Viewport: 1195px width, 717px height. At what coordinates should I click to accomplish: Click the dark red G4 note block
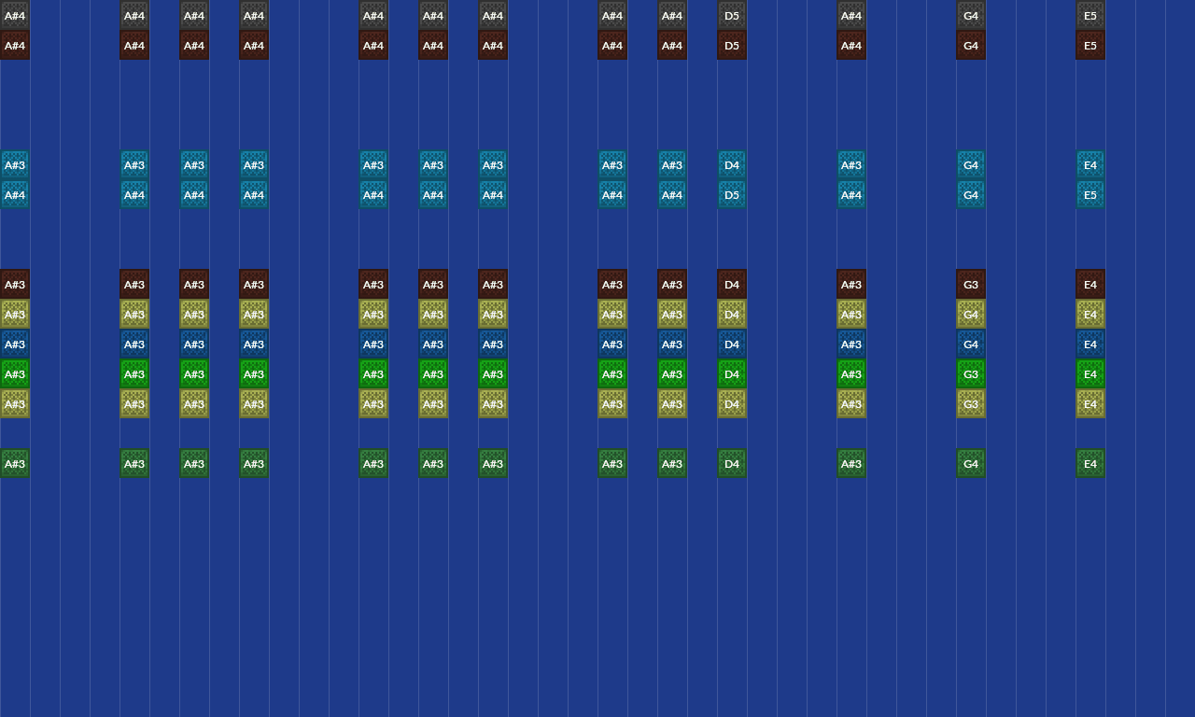[x=971, y=45]
